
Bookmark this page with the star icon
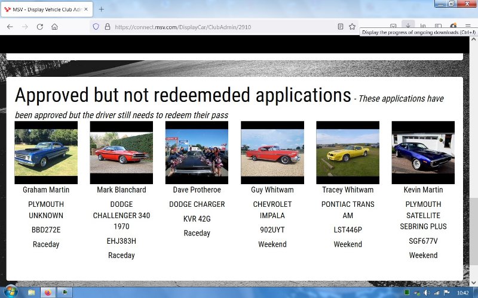pyautogui.click(x=353, y=27)
